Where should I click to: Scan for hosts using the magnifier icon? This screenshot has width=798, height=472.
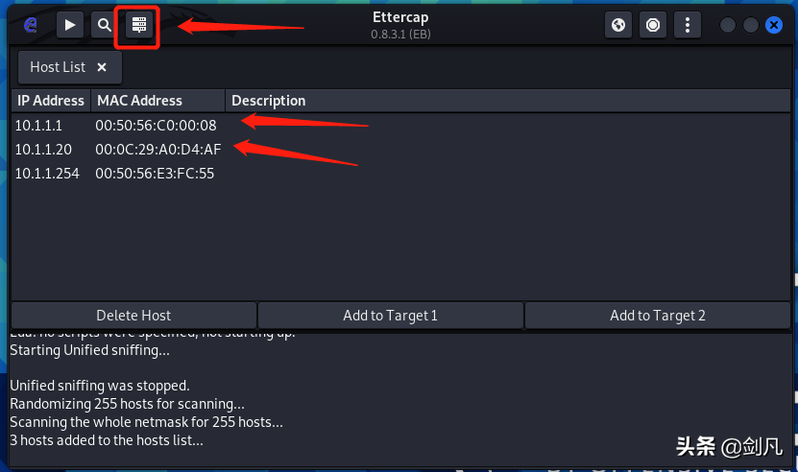coord(105,25)
